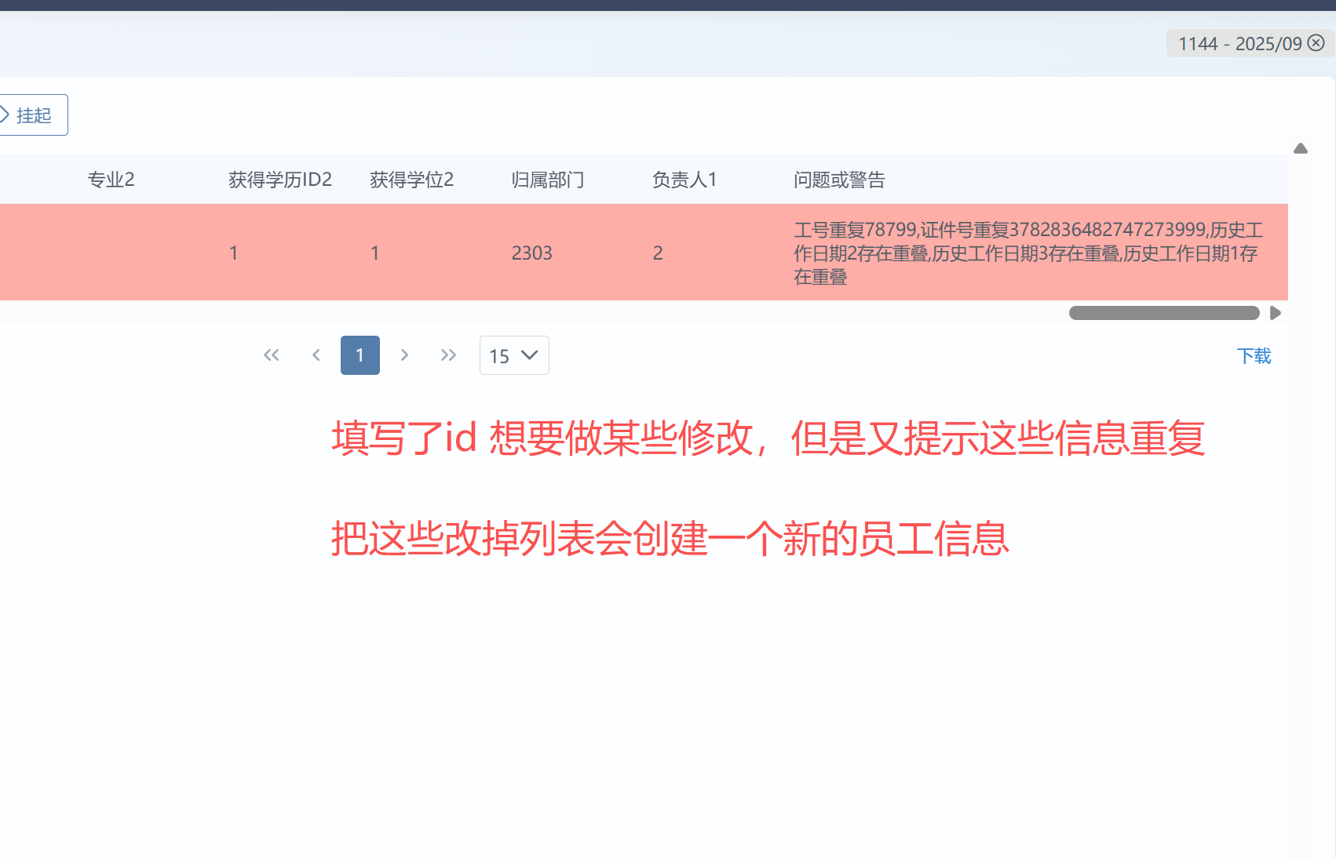Close the 1144 - 2025/09 tag

pos(1316,43)
